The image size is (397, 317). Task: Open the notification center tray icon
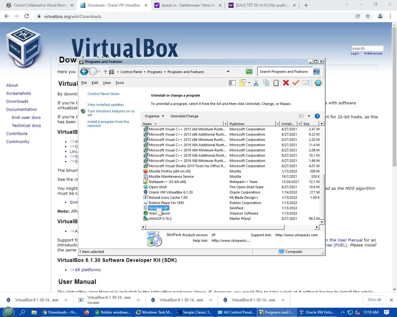(386, 312)
